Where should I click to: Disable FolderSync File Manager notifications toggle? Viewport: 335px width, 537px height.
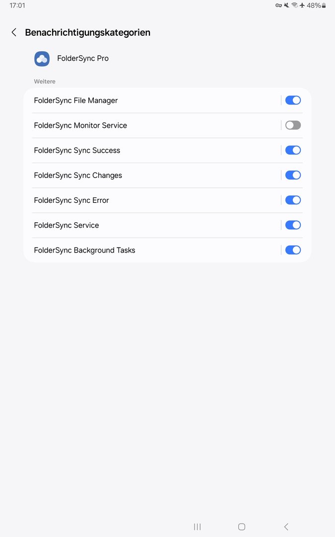(x=293, y=100)
